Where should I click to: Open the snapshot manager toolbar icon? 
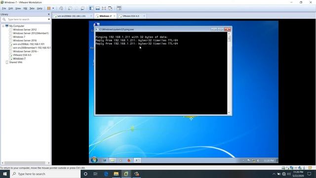(x=82, y=8)
